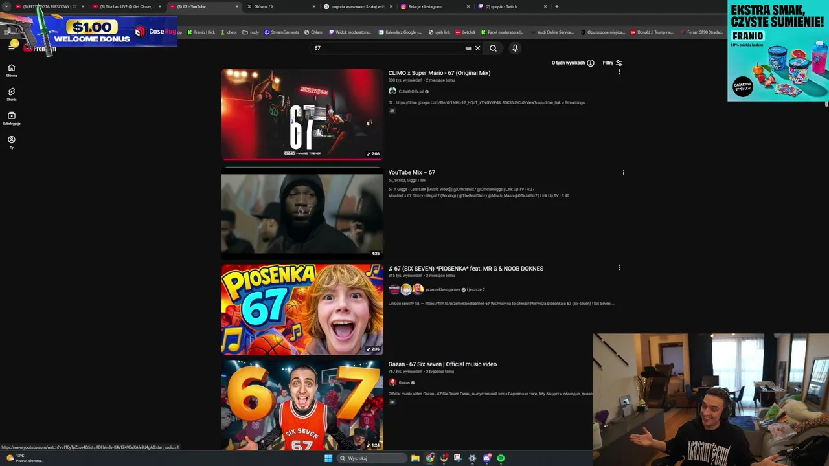The height and width of the screenshot is (466, 829).
Task: Open the CLIMO x Super Mario thumbnail
Action: [x=302, y=114]
